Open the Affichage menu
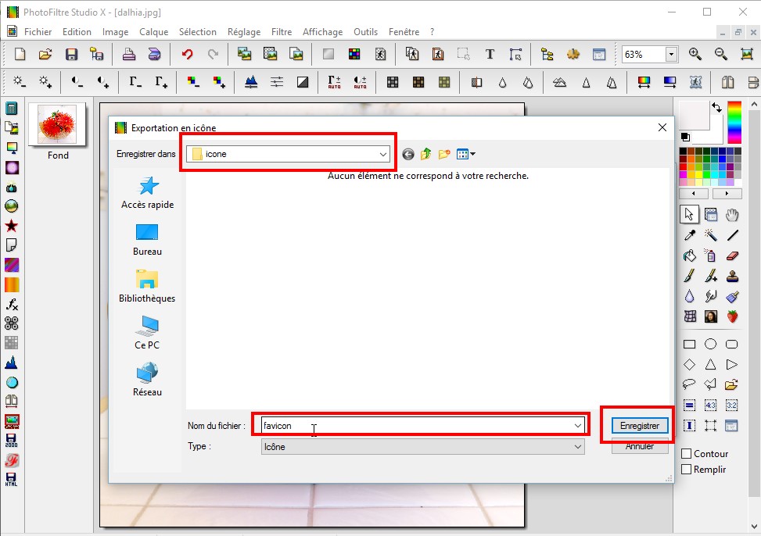Image resolution: width=761 pixels, height=536 pixels. click(323, 32)
